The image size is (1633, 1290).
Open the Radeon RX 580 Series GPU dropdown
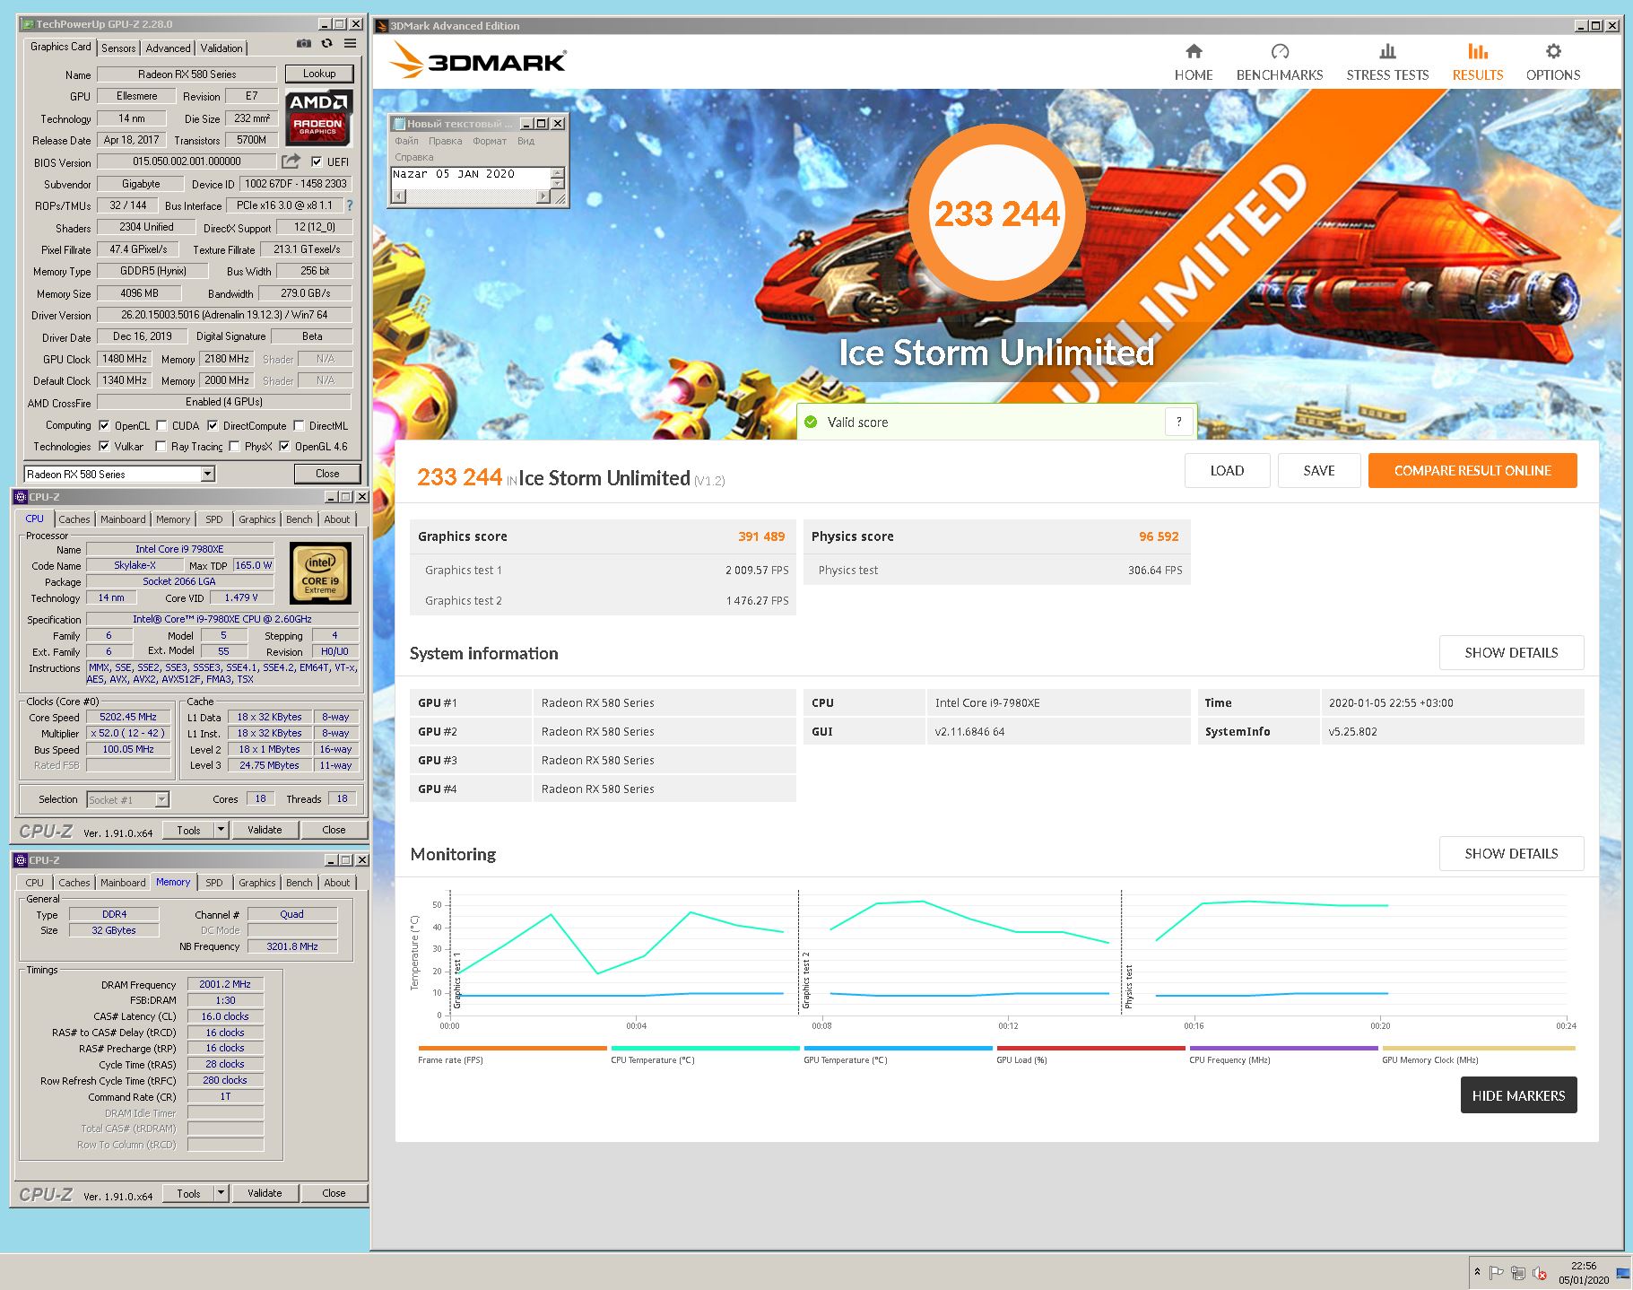coord(208,474)
